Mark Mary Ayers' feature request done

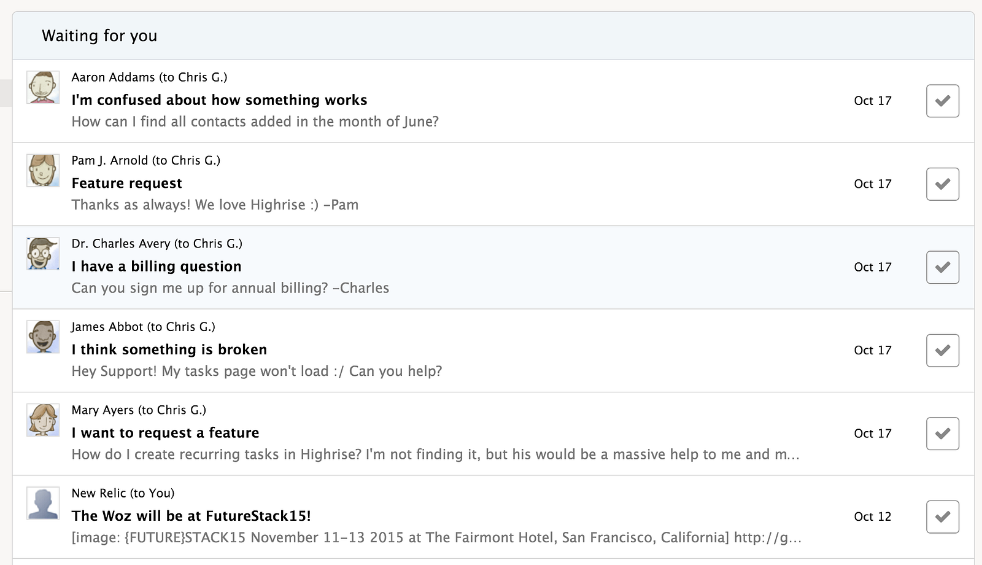coord(942,434)
